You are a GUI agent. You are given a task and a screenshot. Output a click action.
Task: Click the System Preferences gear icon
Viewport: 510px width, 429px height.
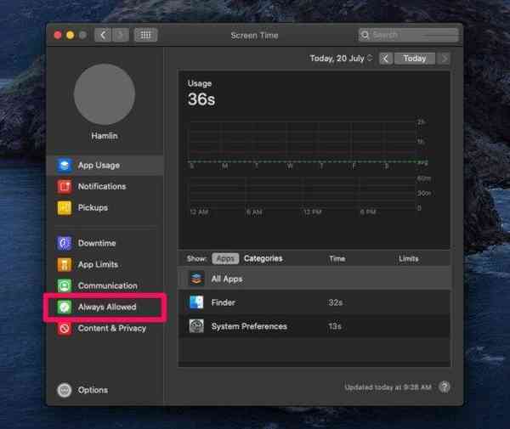[196, 326]
